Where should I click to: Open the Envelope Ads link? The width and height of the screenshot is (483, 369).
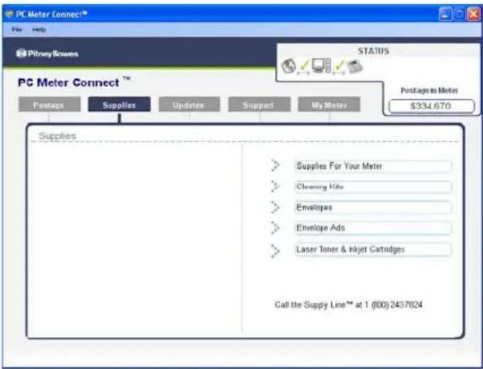(x=373, y=228)
